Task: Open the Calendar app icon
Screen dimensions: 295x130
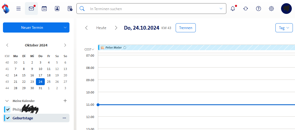Action: pos(44,9)
